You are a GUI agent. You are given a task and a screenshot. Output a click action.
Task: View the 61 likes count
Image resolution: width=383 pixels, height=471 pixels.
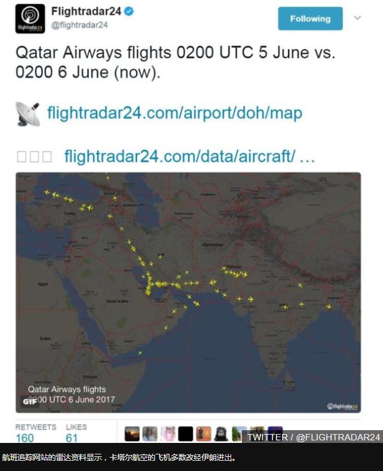71,438
